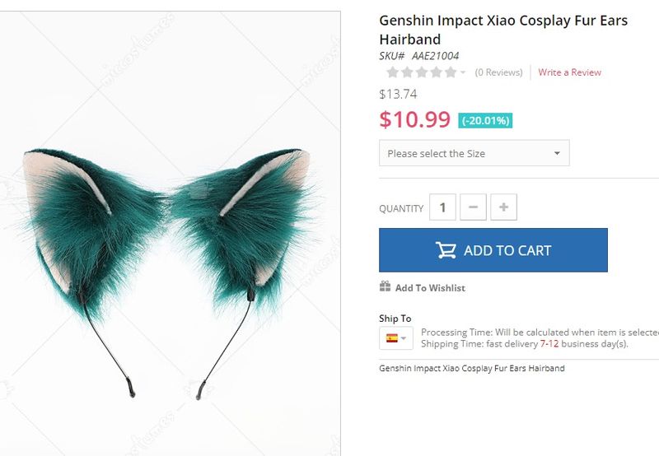The width and height of the screenshot is (659, 456).
Task: Click the green fur ears product image
Action: point(170,234)
